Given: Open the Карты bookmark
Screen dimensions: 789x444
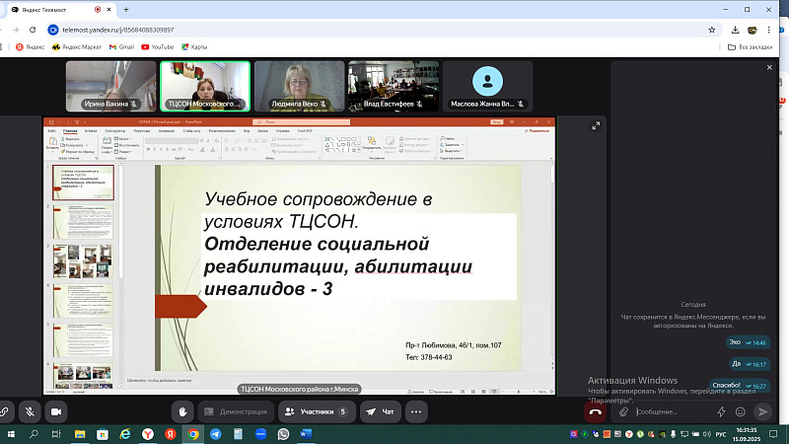Looking at the screenshot, I should [194, 46].
